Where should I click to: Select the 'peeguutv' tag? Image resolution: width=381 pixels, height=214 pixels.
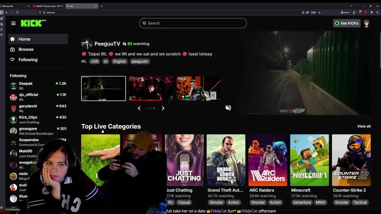pos(140,61)
